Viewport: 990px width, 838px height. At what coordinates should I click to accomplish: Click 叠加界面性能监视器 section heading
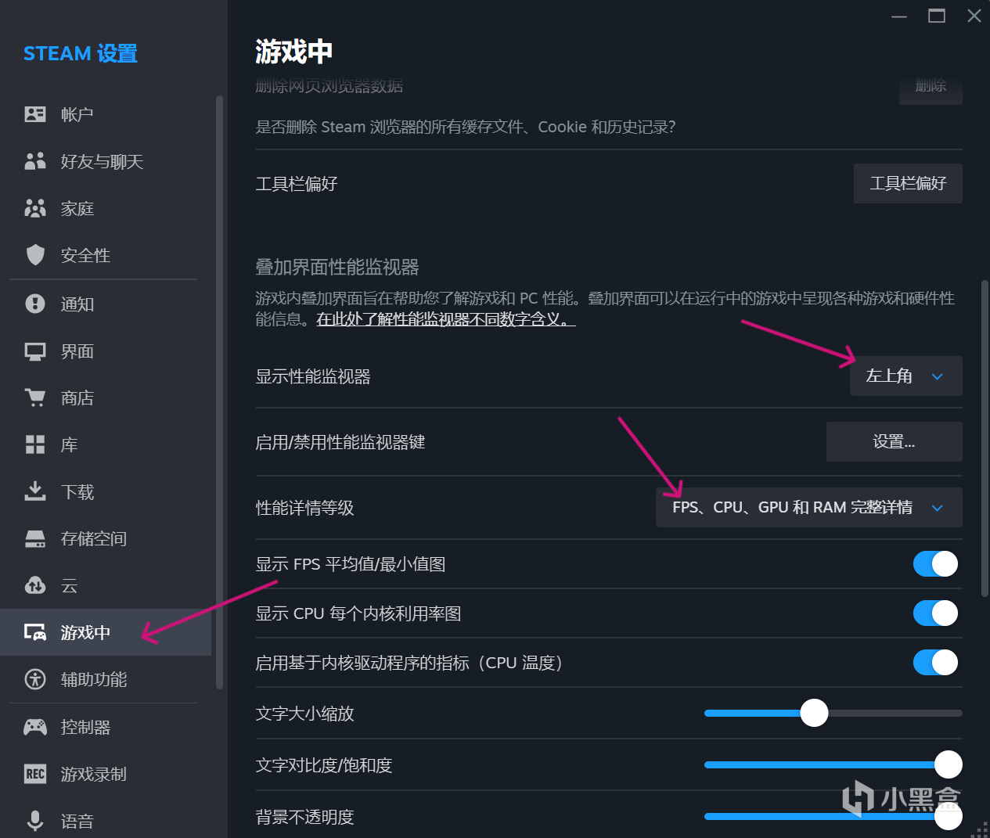[x=337, y=267]
